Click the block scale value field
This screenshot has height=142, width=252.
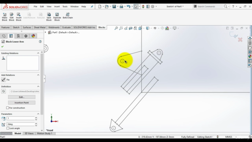pos(20,118)
